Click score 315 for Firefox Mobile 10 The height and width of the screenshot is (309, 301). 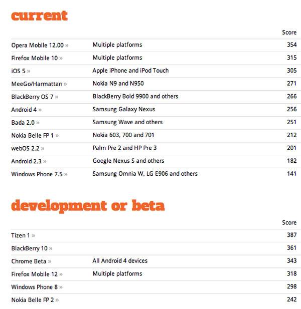(x=292, y=58)
